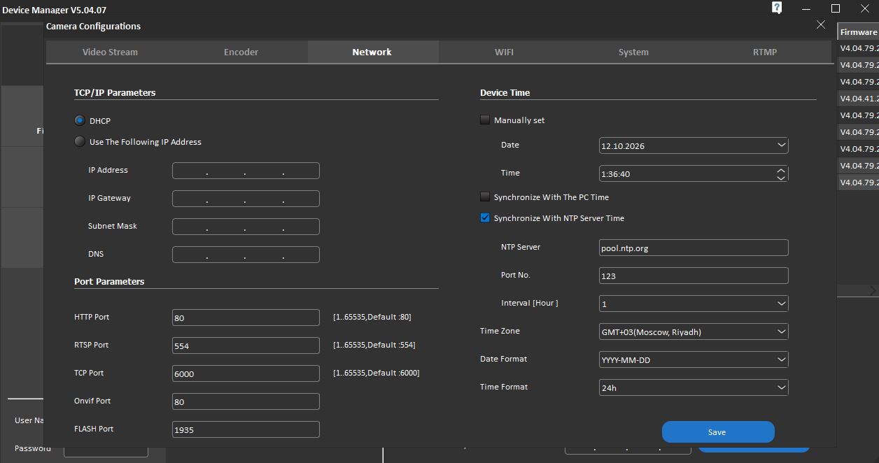Switch to the RTMP tab

click(x=765, y=52)
